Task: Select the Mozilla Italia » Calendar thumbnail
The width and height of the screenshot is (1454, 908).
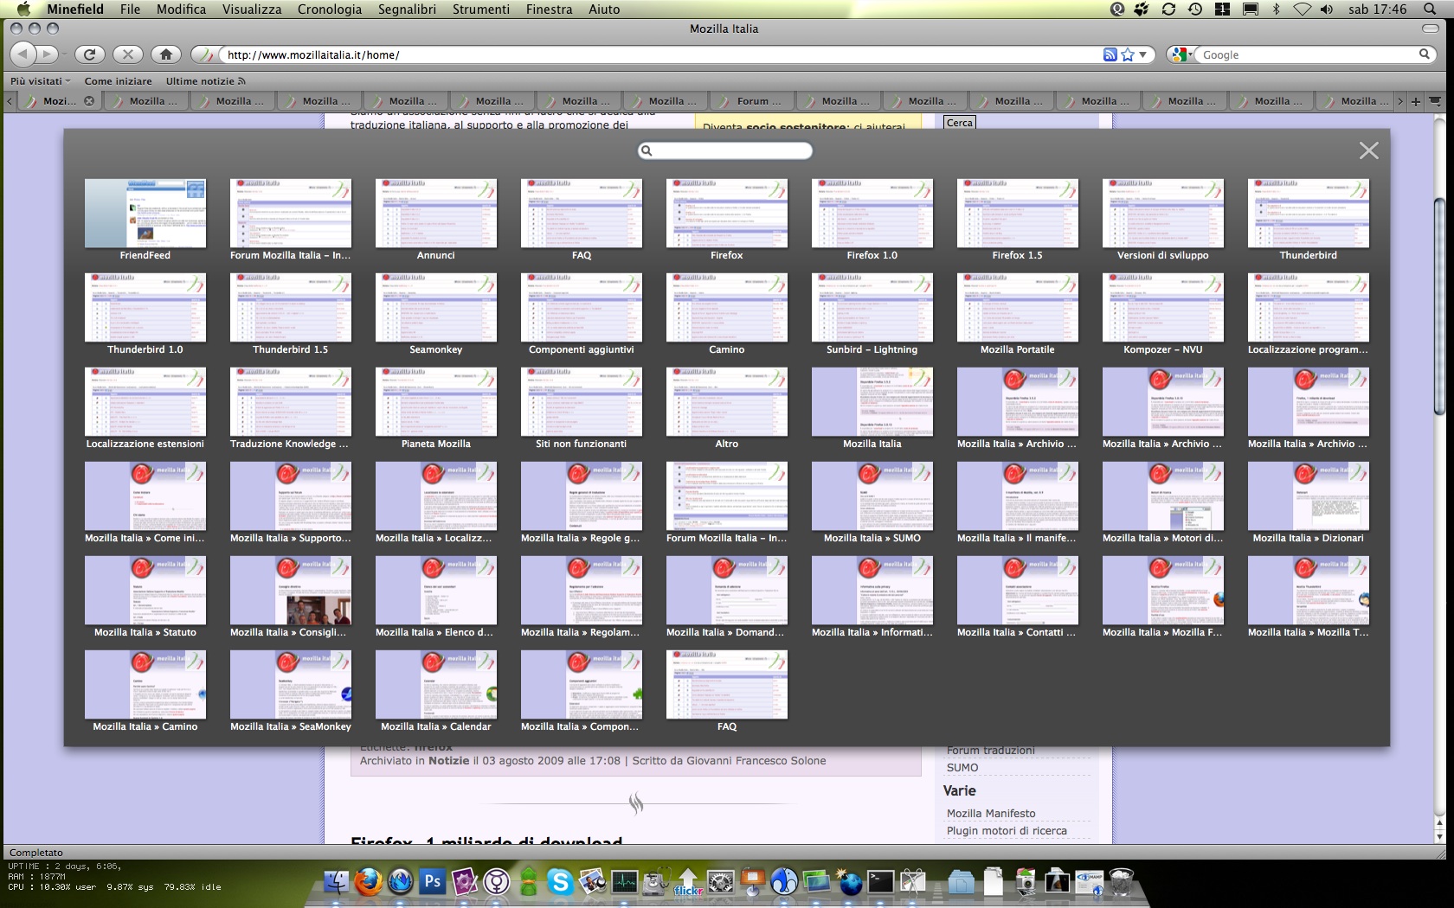Action: [436, 691]
